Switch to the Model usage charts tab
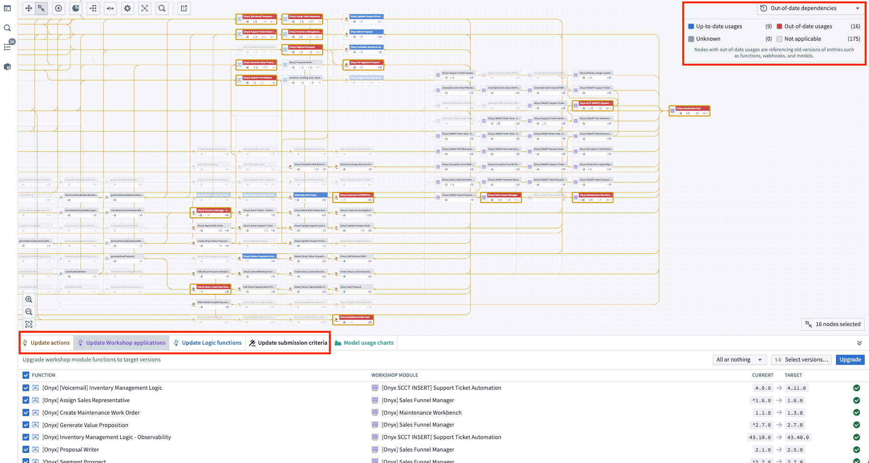The width and height of the screenshot is (869, 463). pyautogui.click(x=364, y=342)
